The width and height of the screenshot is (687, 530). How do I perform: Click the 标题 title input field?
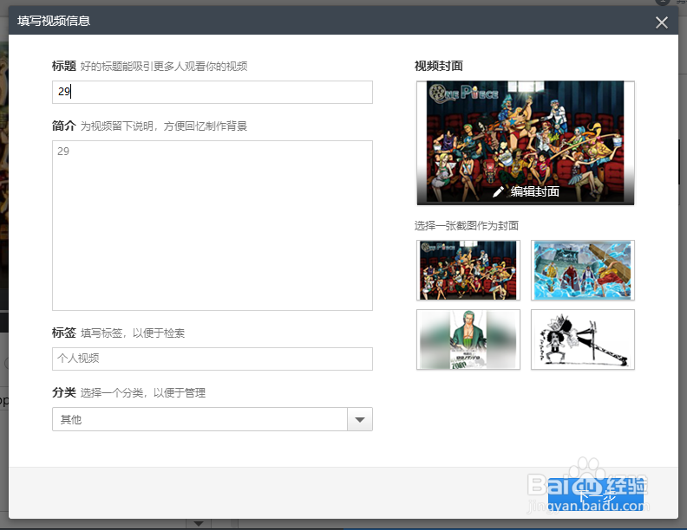coord(212,92)
